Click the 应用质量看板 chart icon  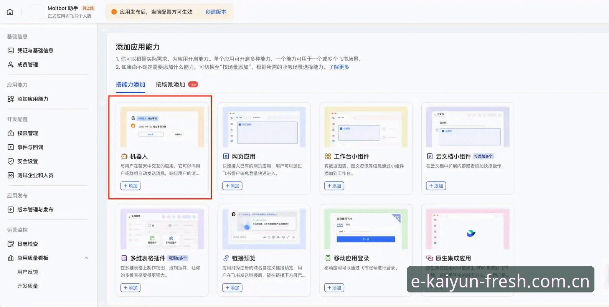11,258
